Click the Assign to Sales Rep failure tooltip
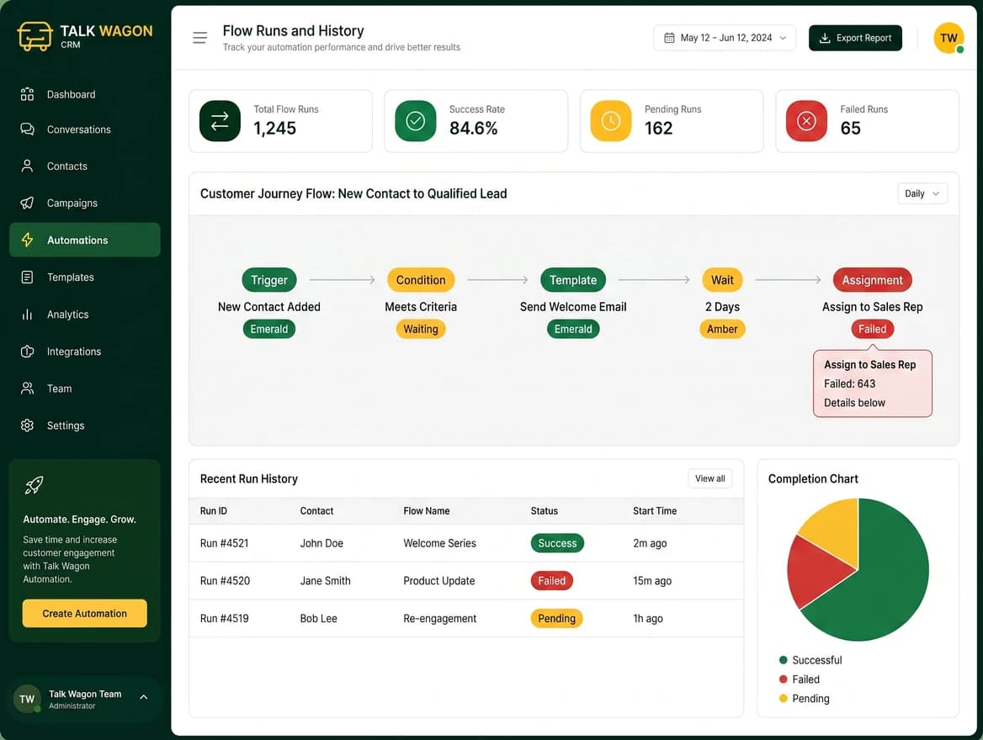 coord(872,383)
